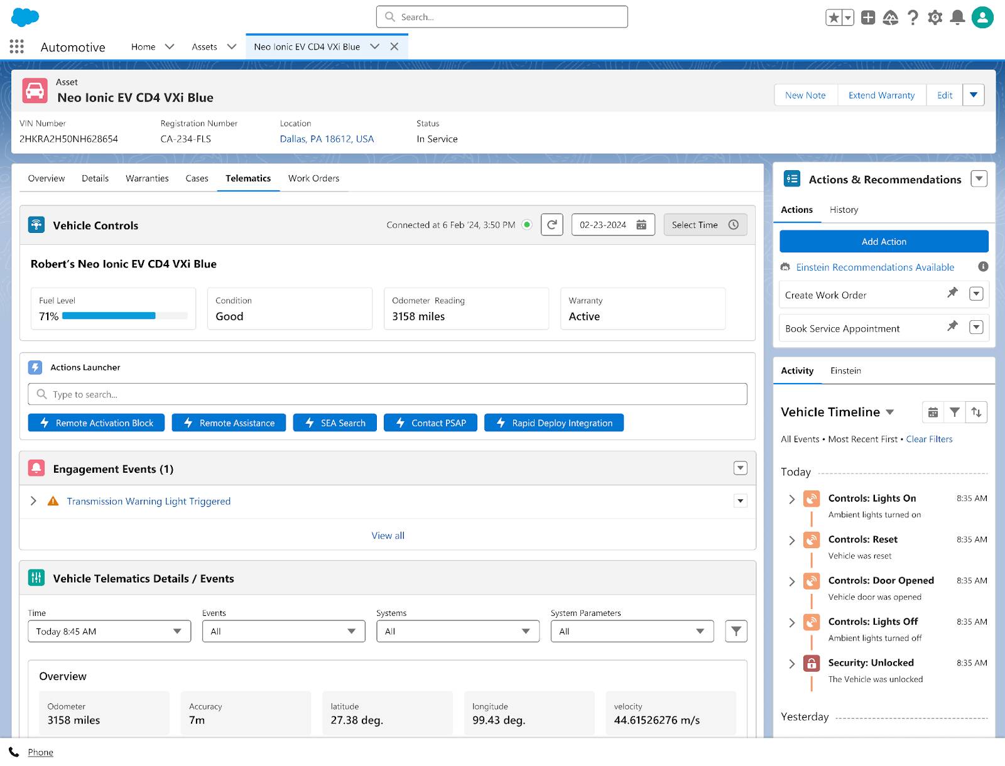Expand the Security: Unlocked timeline event

tap(791, 664)
